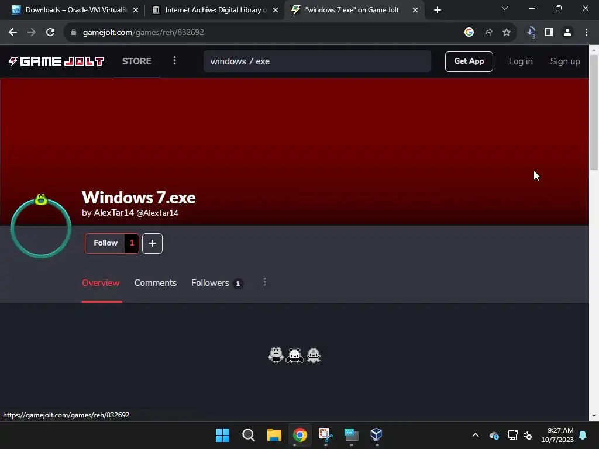Open the tab search chevron
Viewport: 599px width, 449px height.
(x=505, y=8)
